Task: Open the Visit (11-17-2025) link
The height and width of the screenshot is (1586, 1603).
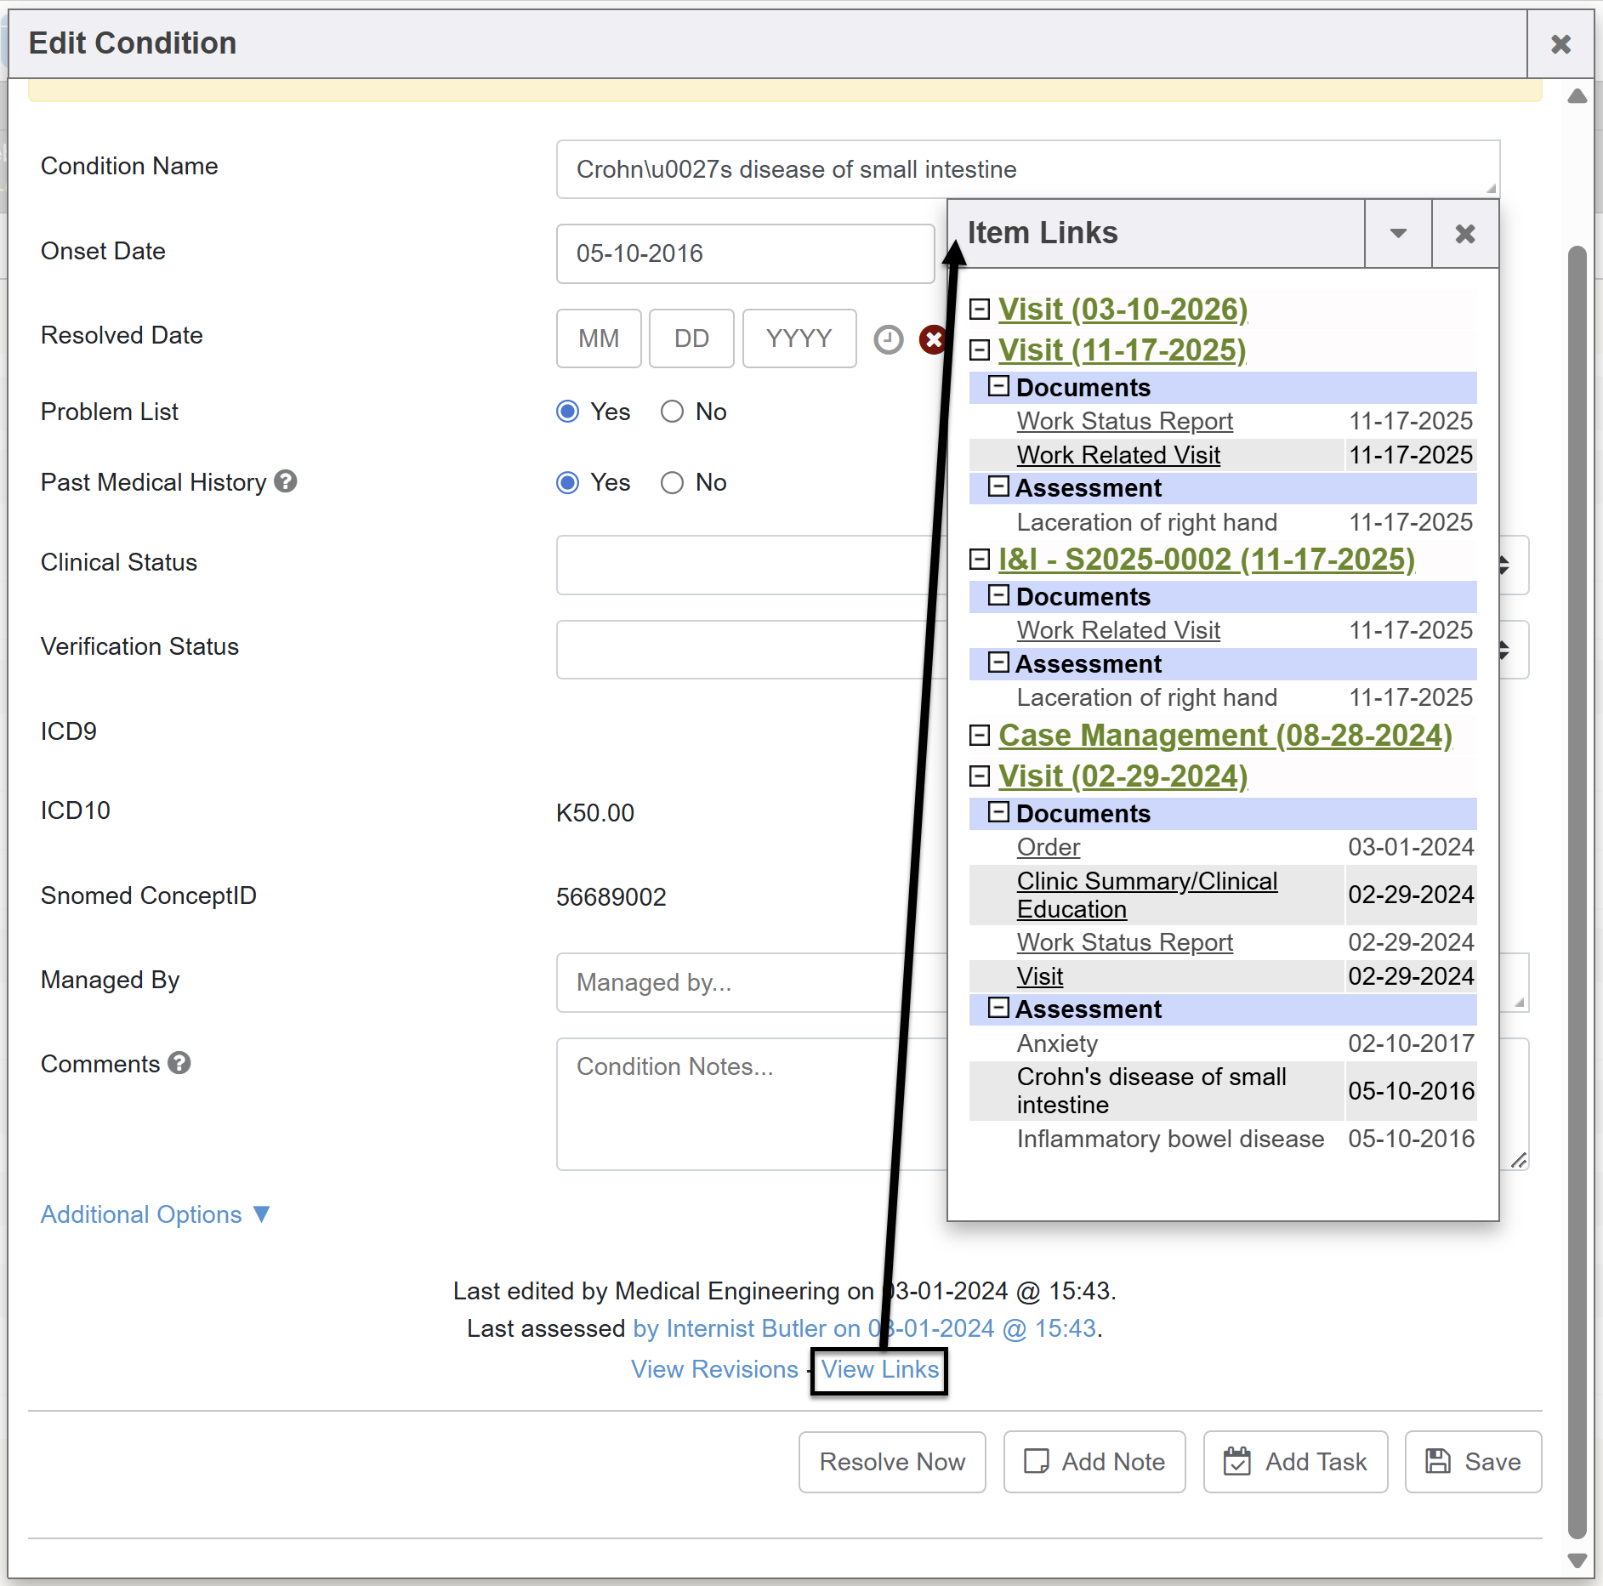Action: (1122, 350)
